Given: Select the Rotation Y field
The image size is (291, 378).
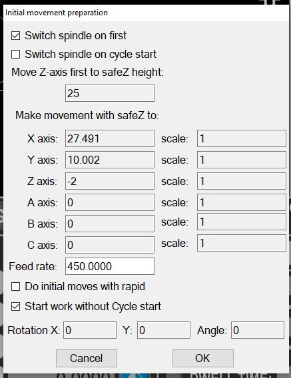Looking at the screenshot, I should (164, 330).
